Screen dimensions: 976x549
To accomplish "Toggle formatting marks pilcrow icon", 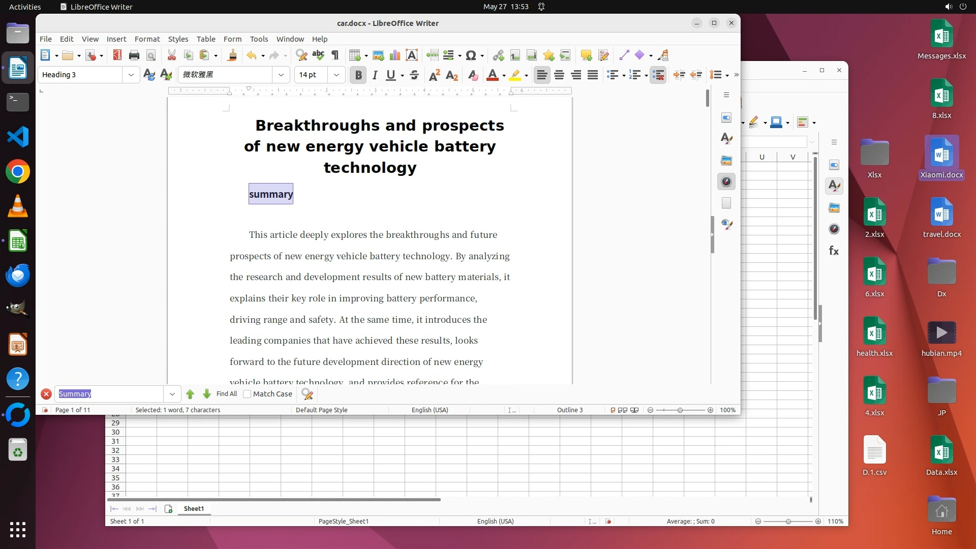I will pyautogui.click(x=335, y=55).
